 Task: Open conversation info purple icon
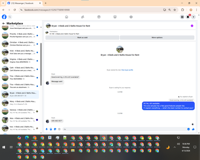pyautogui.click(x=192, y=26)
